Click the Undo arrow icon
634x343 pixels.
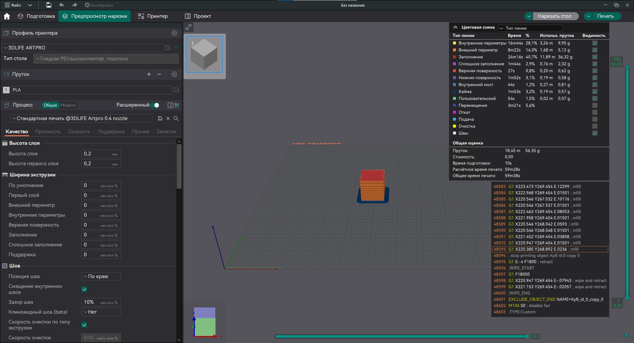[x=62, y=5]
